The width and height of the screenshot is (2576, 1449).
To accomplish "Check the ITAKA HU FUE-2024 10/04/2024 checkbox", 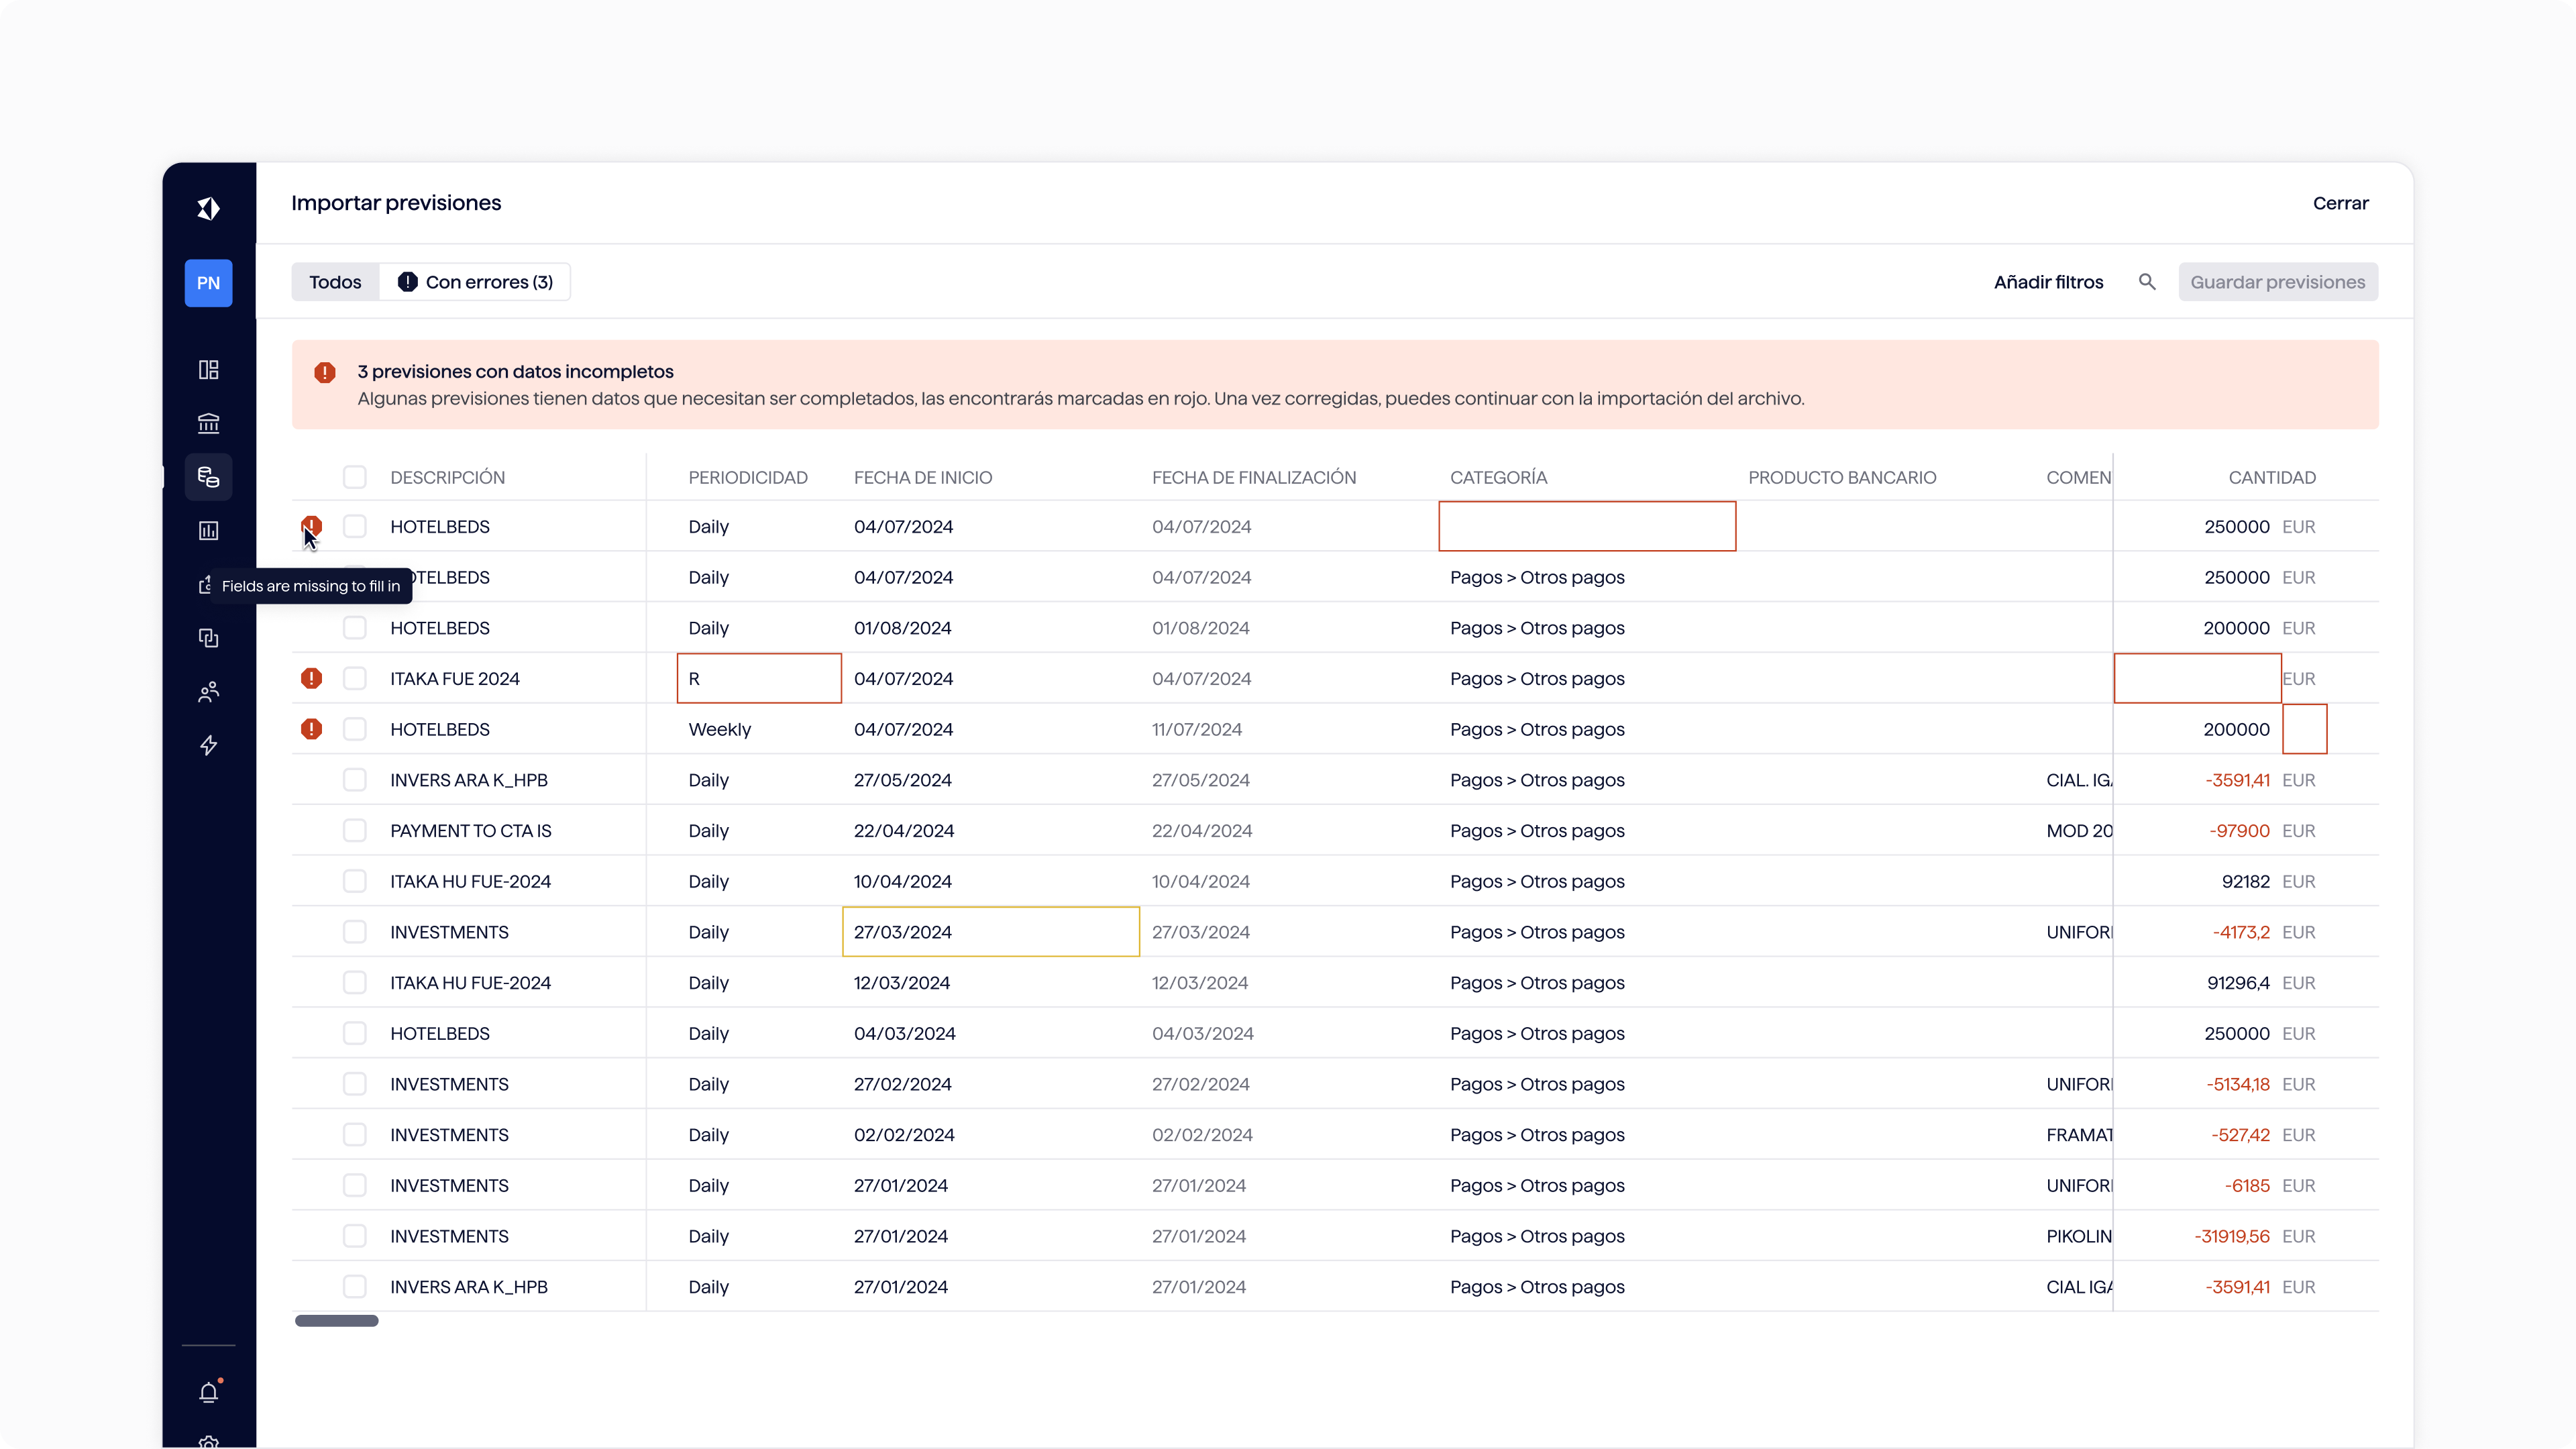I will [x=355, y=882].
